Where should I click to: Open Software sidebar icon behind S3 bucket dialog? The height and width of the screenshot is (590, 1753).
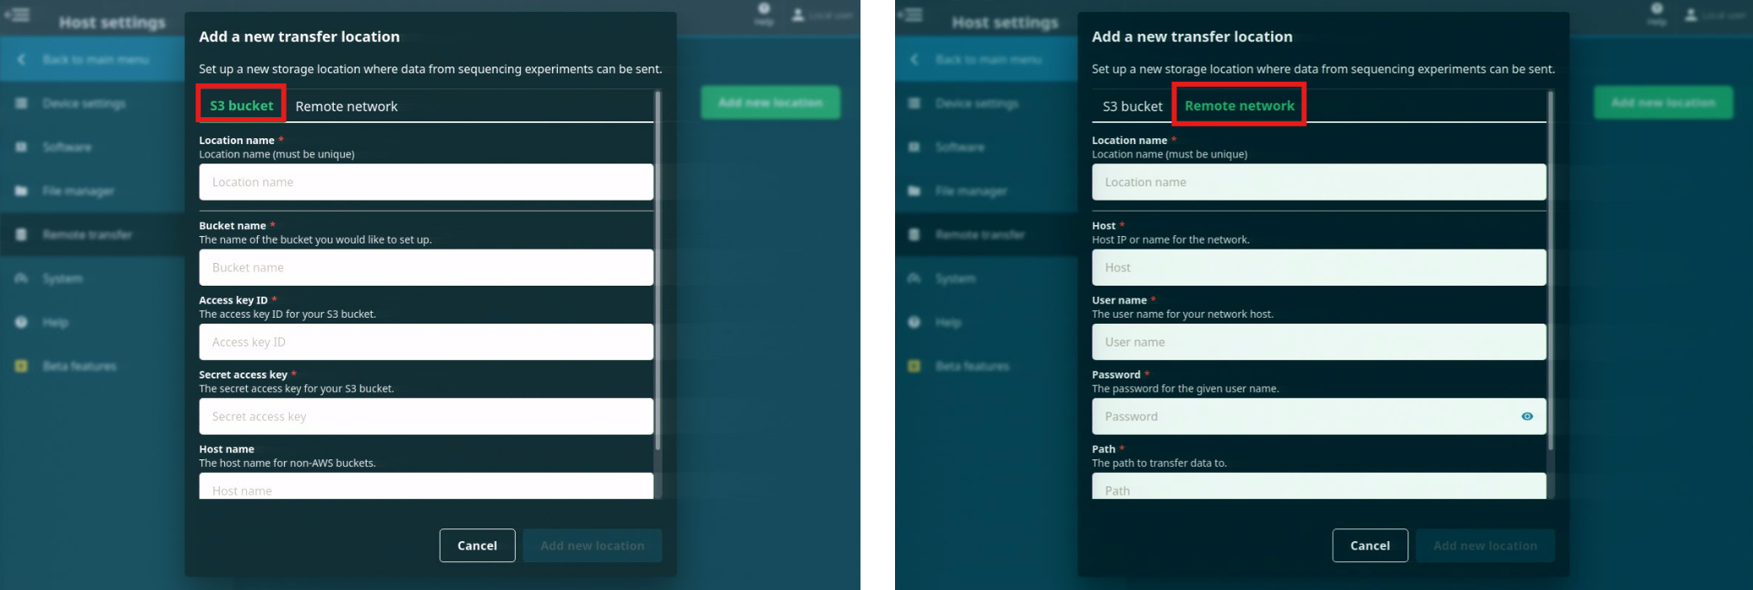[x=21, y=147]
